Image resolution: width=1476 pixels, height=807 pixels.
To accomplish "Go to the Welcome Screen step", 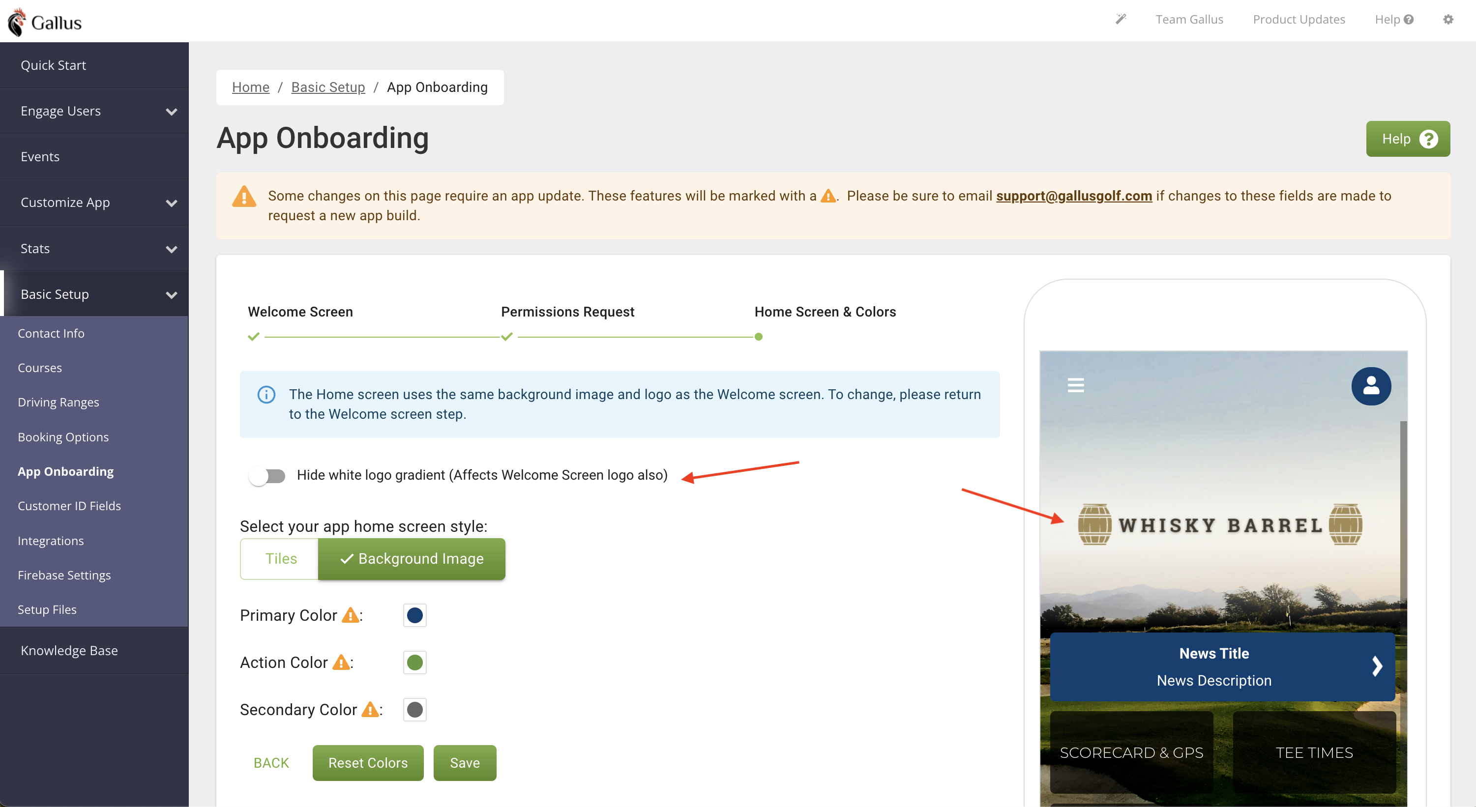I will click(300, 312).
